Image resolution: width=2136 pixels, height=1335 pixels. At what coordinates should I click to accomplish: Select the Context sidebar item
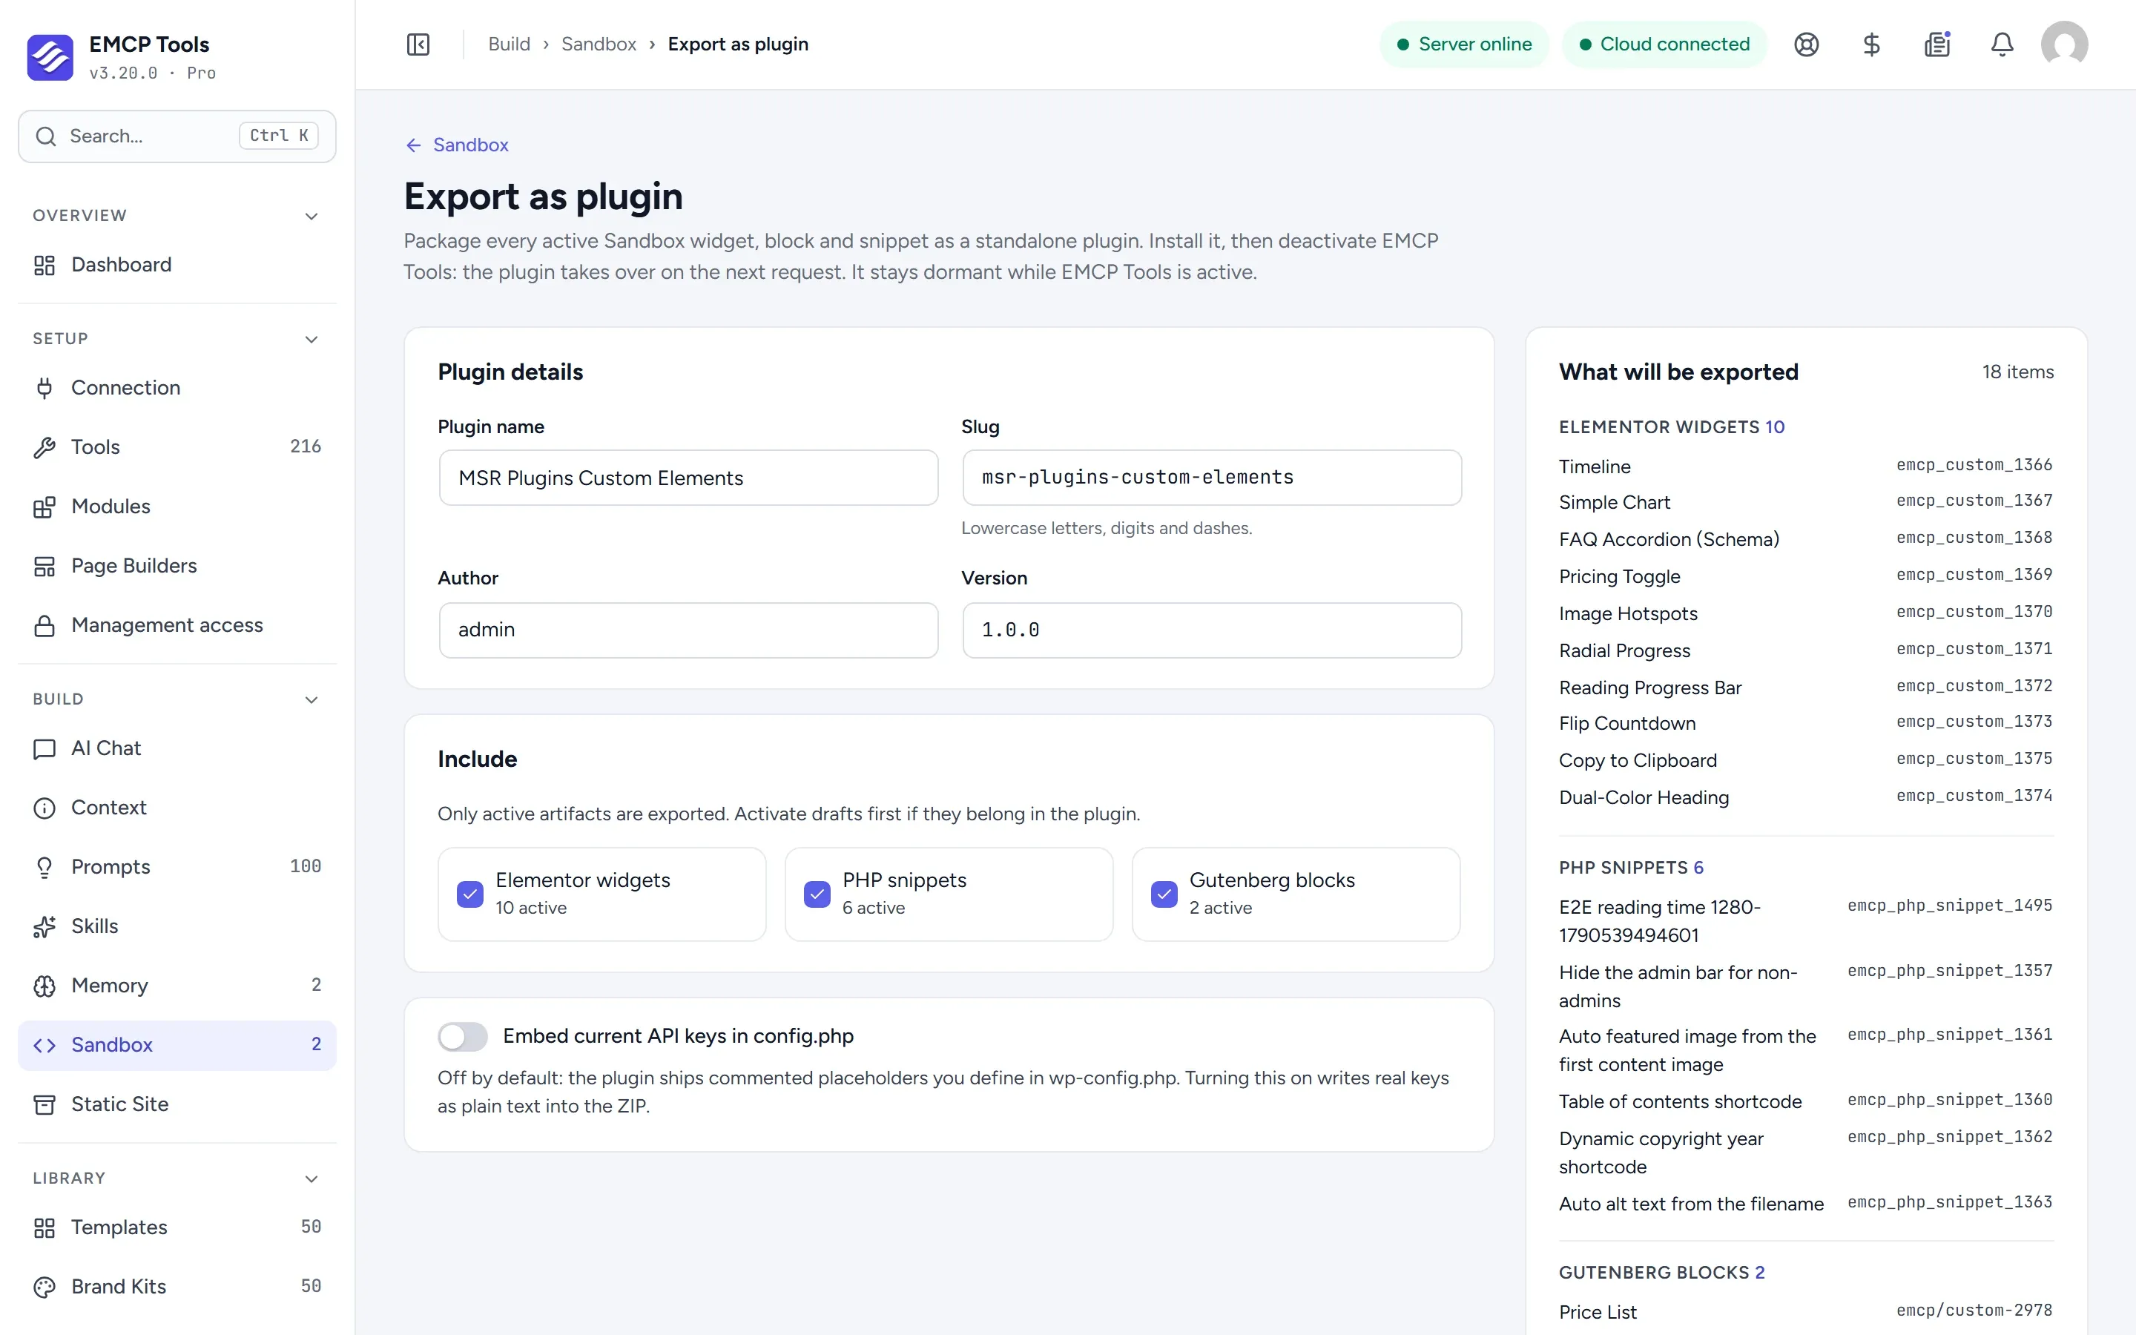[177, 808]
